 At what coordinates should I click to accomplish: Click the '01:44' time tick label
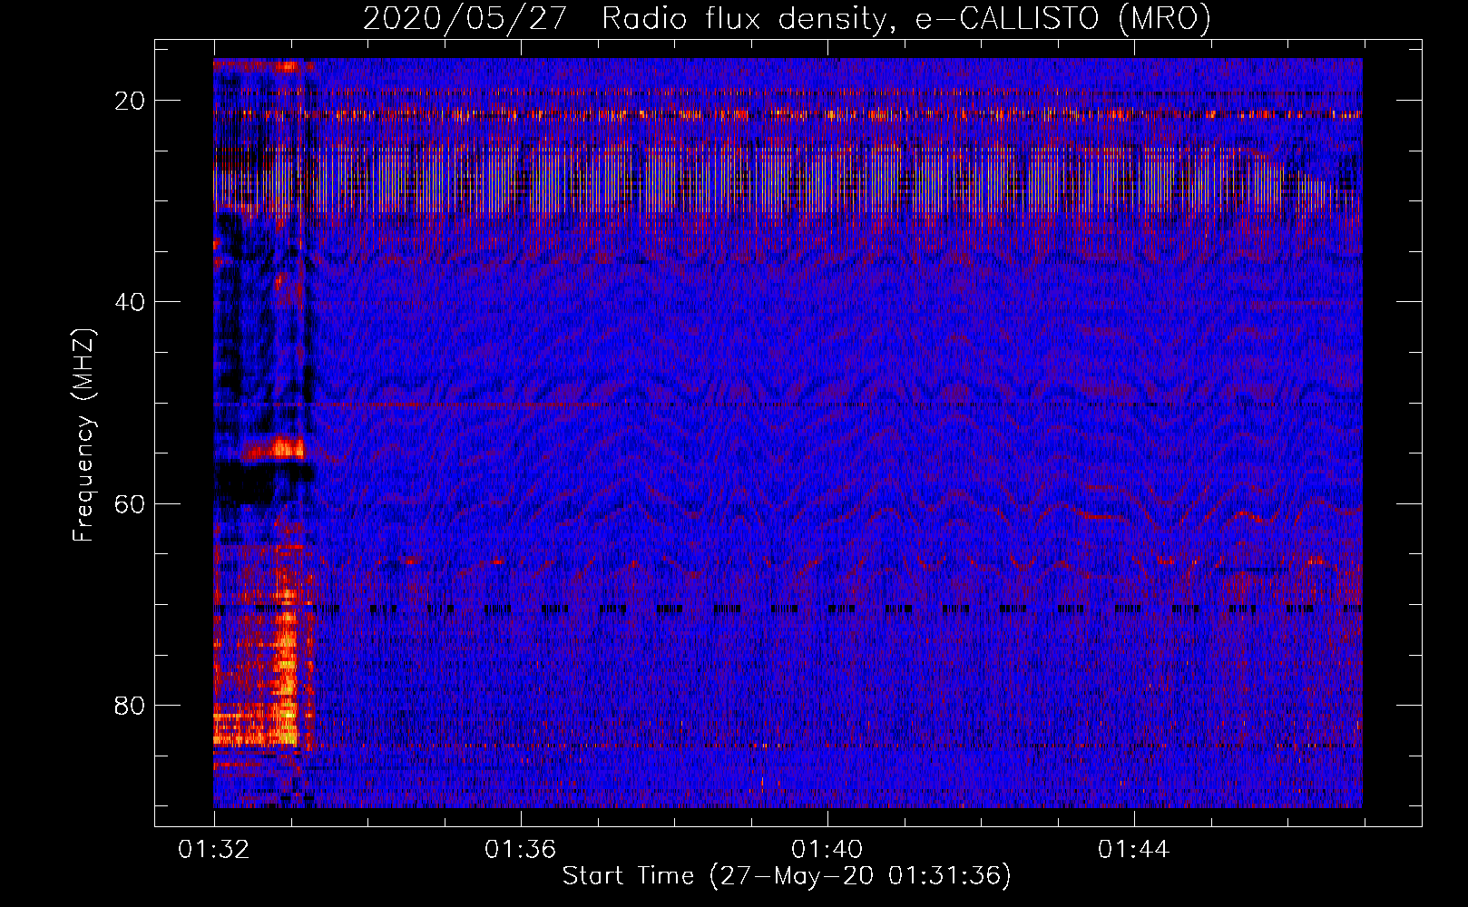click(x=1134, y=849)
